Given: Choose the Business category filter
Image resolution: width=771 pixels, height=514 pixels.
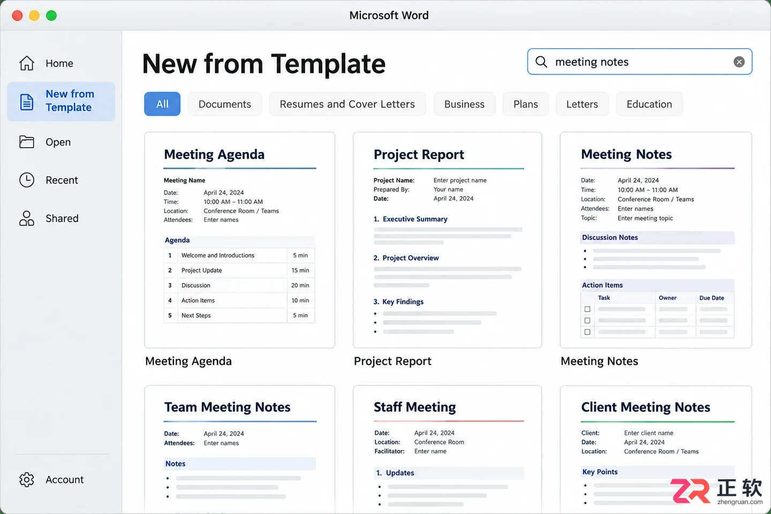Looking at the screenshot, I should (x=464, y=104).
